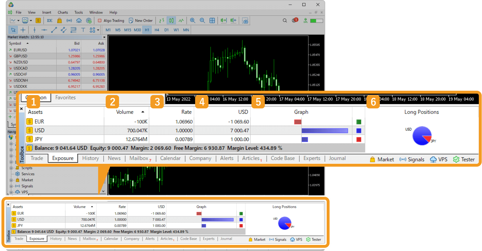Select the equidistant channel drawing tool

[x=64, y=30]
